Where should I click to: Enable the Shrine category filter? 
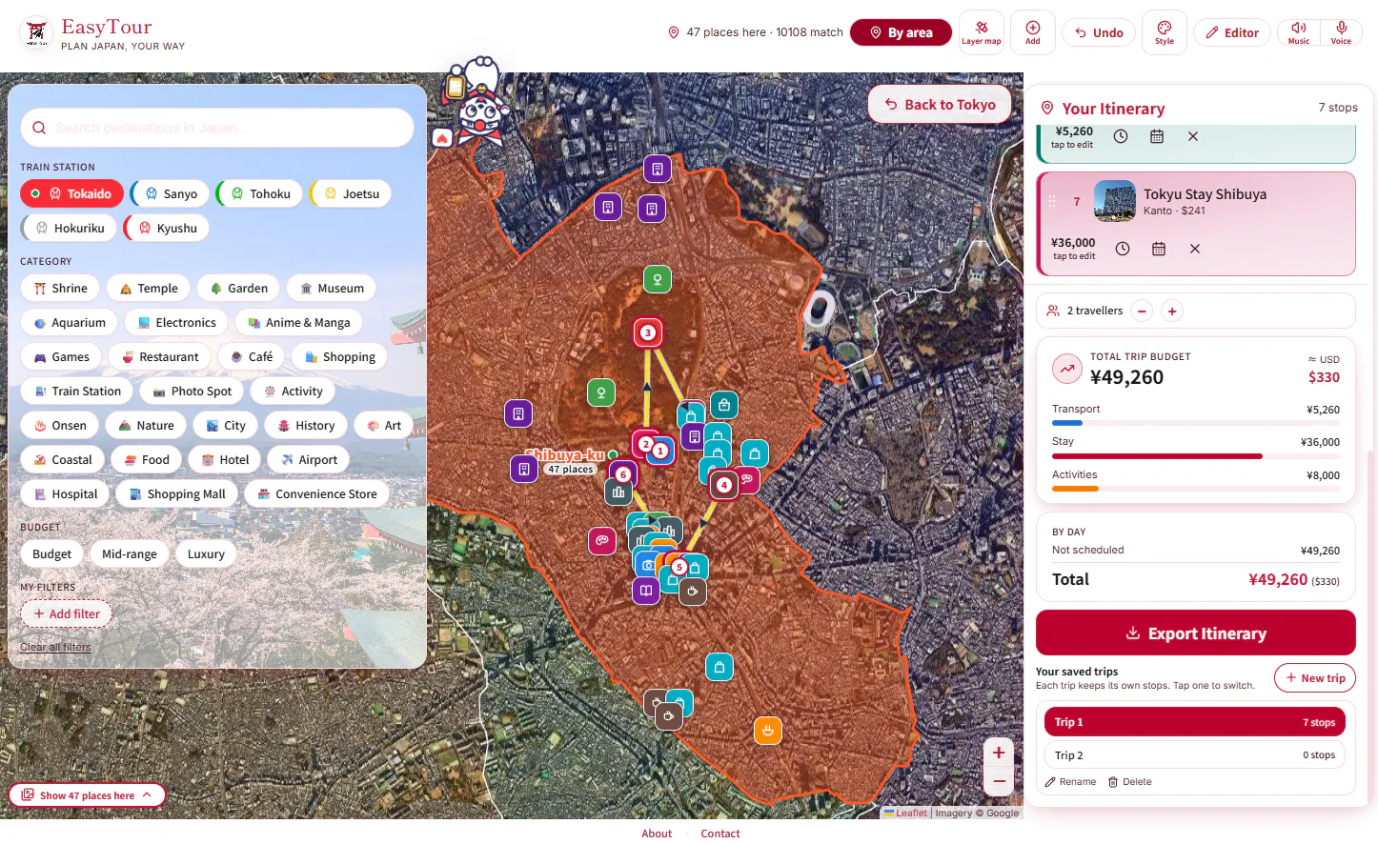[60, 289]
